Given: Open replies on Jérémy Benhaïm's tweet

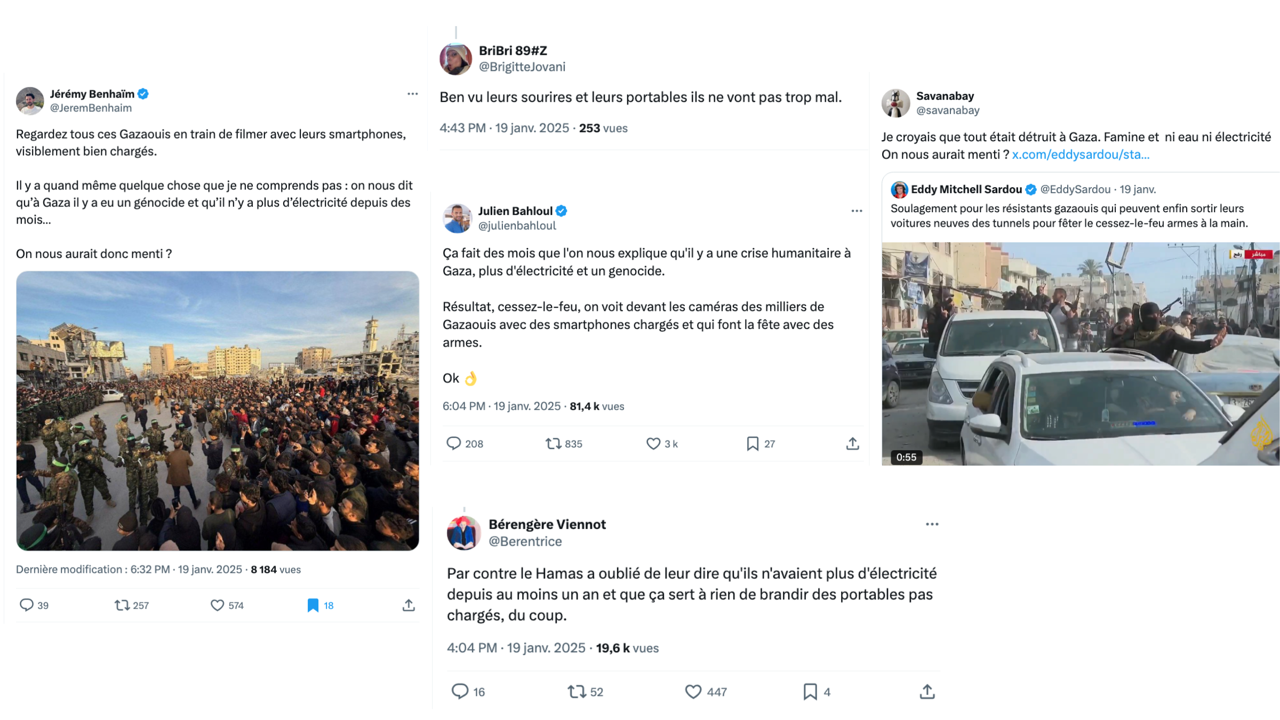Looking at the screenshot, I should tap(26, 605).
